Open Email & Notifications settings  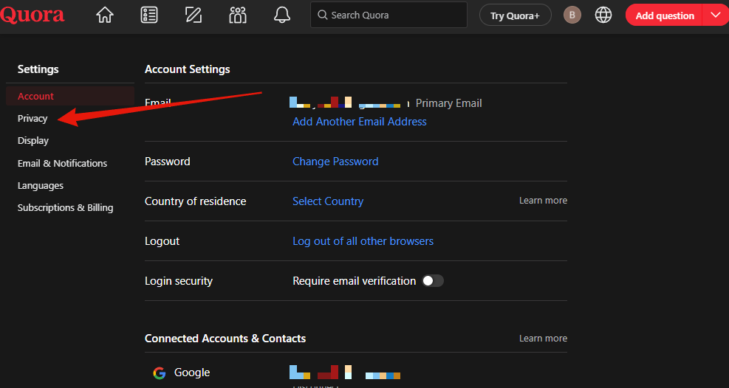pyautogui.click(x=62, y=163)
